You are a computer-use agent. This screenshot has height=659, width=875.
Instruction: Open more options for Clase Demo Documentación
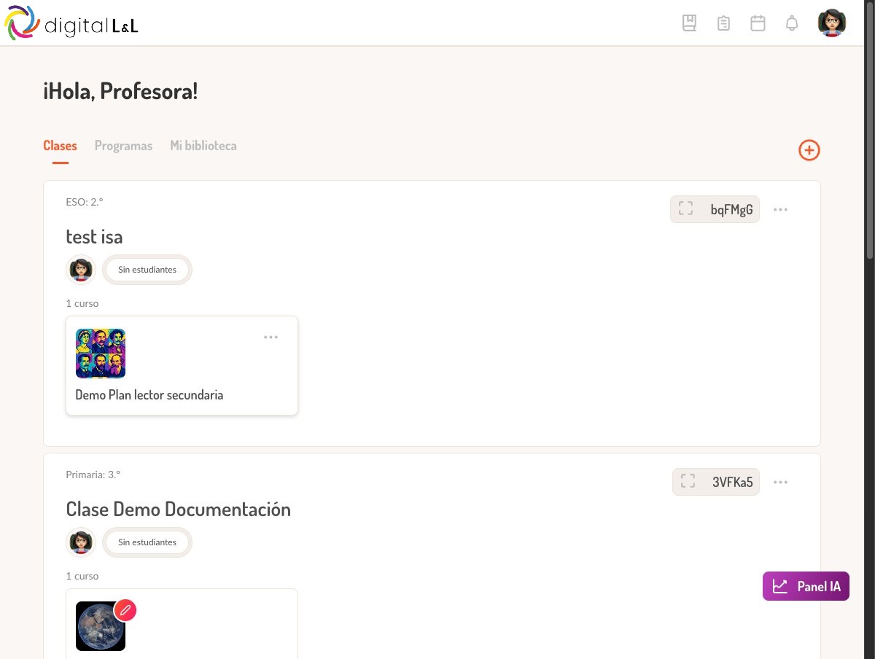(781, 483)
